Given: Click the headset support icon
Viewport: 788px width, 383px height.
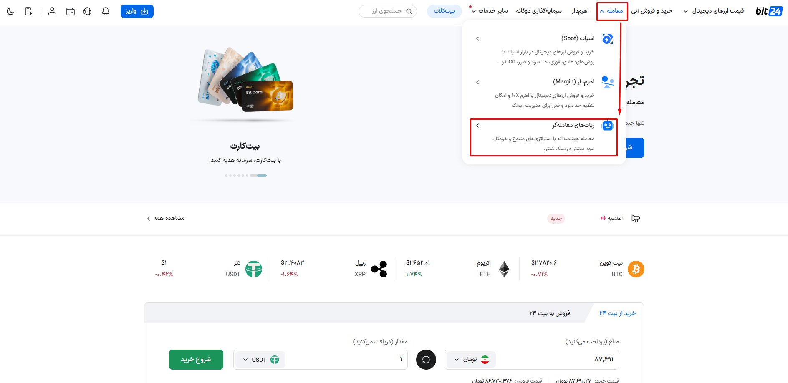Looking at the screenshot, I should tap(87, 11).
